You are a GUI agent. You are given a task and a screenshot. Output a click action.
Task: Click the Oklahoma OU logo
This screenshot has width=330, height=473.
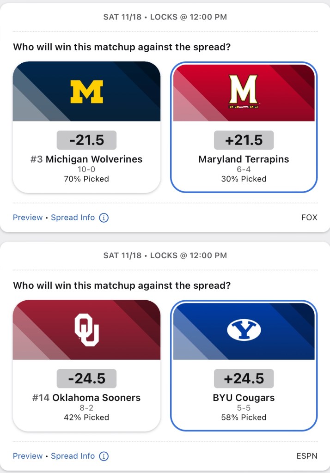(86, 330)
